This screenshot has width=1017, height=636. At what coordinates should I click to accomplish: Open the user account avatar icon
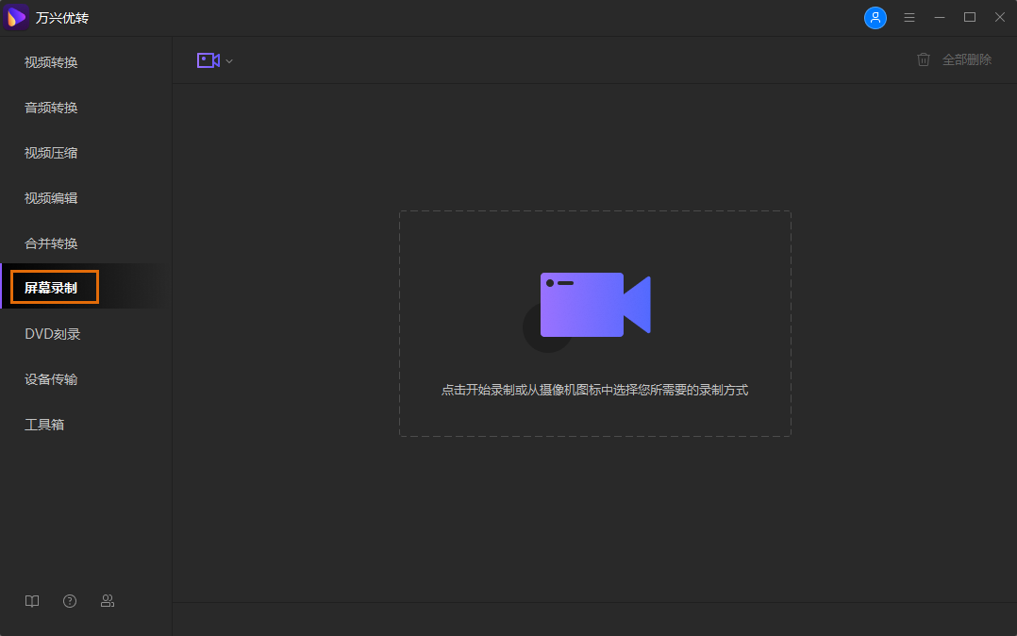point(875,17)
